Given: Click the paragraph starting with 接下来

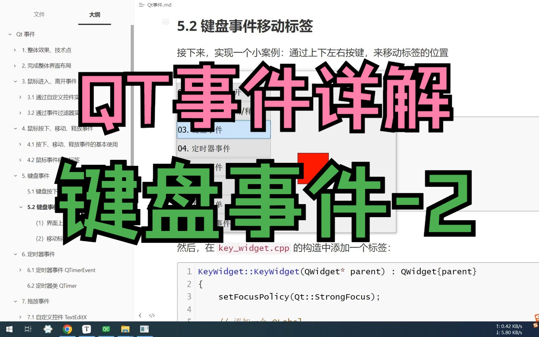Looking at the screenshot, I should pyautogui.click(x=313, y=53).
